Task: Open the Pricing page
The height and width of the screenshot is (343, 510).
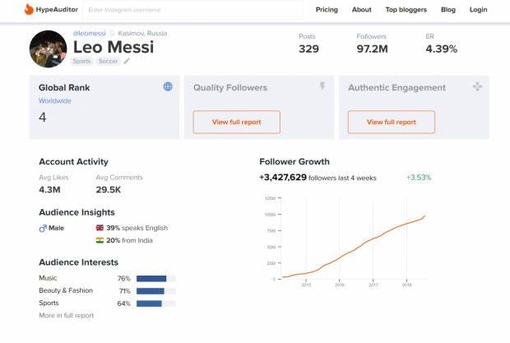Action: click(x=327, y=10)
